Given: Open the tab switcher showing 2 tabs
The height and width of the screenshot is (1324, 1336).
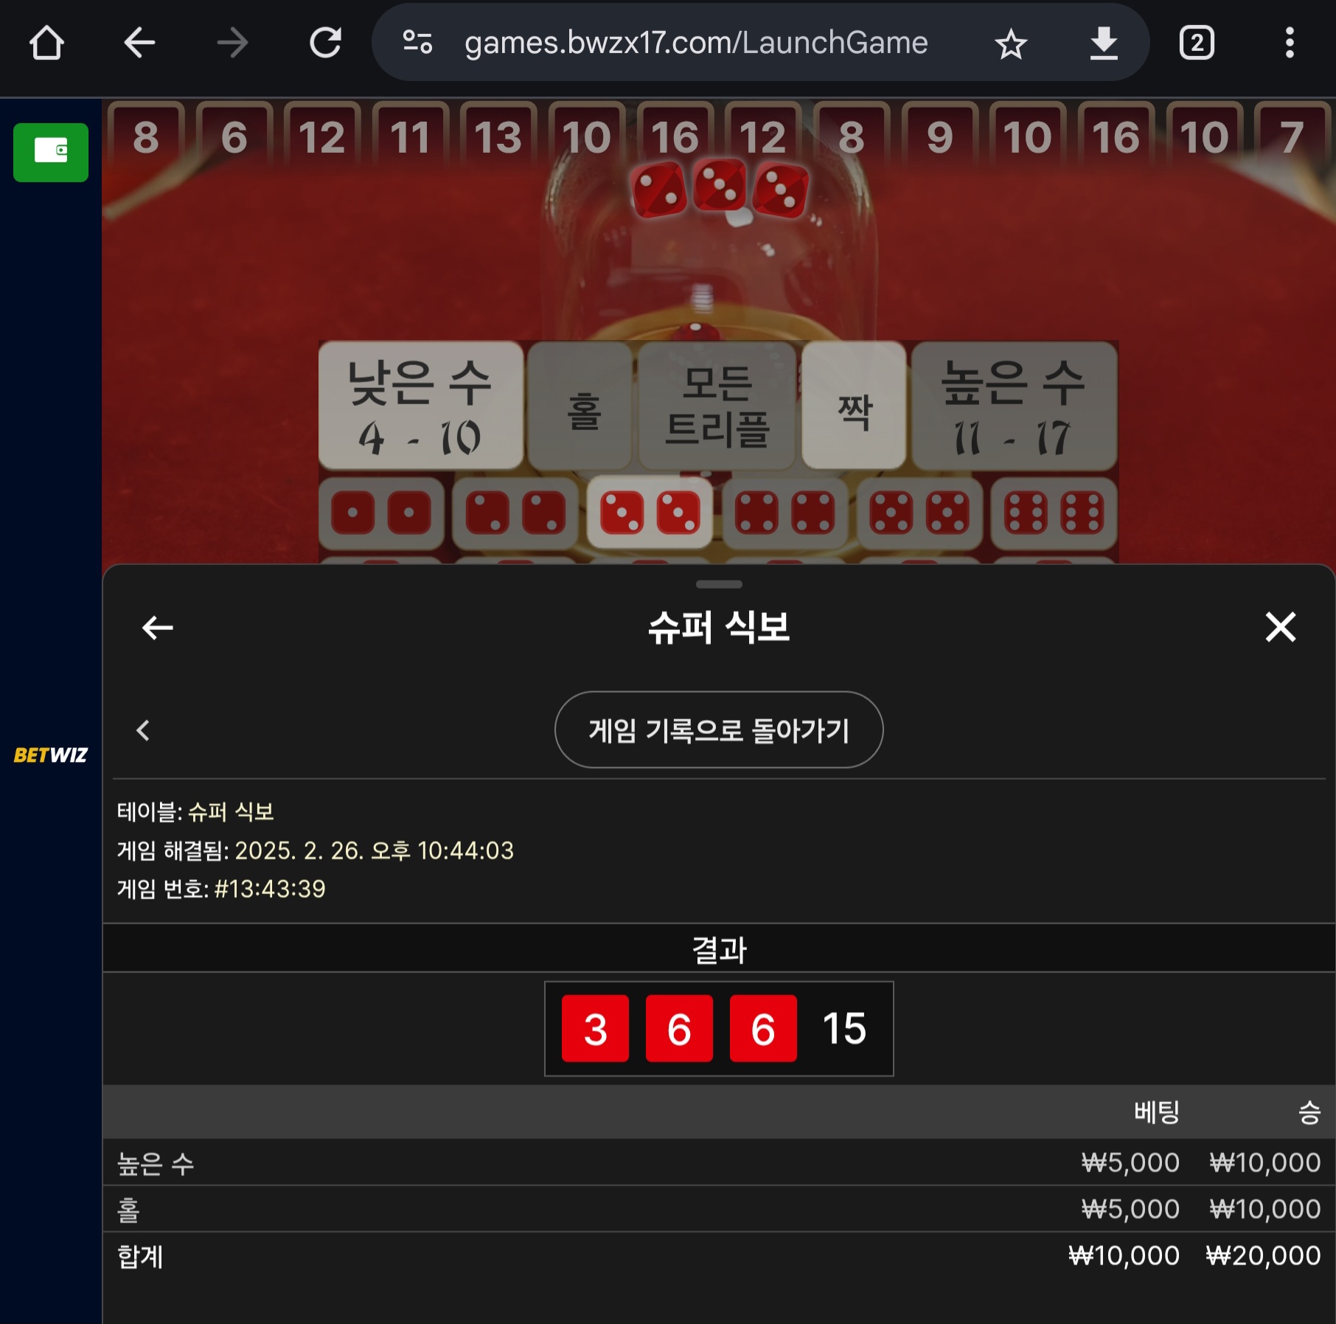Looking at the screenshot, I should (1196, 43).
